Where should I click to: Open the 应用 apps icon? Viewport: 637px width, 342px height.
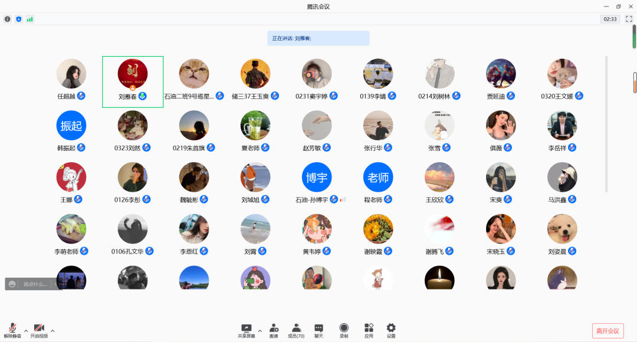click(369, 330)
